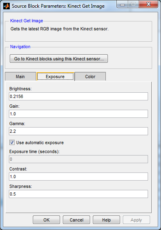Viewport: 161px width, 230px height.
Task: Click the 'Brightness:' label
Action: [x=20, y=89]
